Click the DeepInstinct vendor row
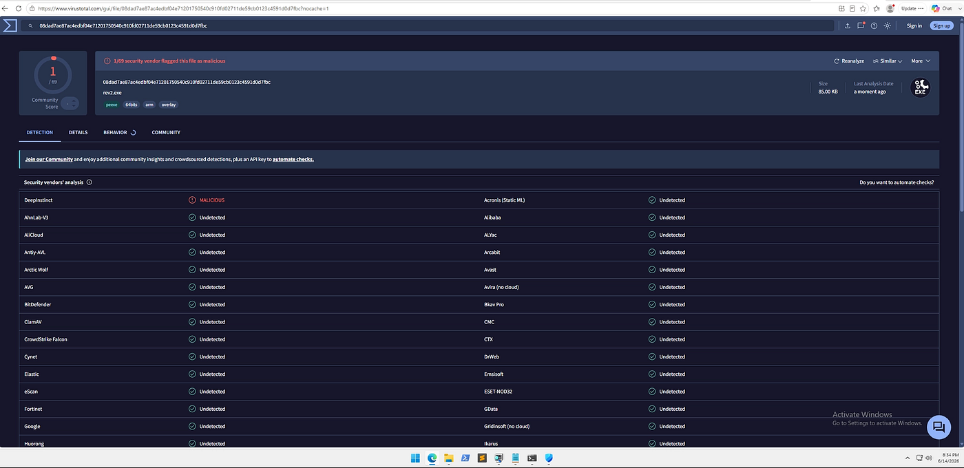The height and width of the screenshot is (468, 964). tap(249, 200)
